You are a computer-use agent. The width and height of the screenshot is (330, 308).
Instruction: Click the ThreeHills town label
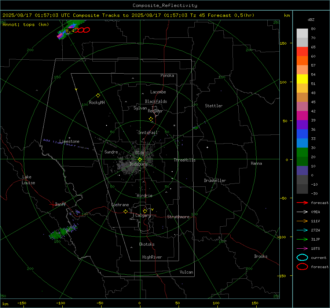click(184, 160)
